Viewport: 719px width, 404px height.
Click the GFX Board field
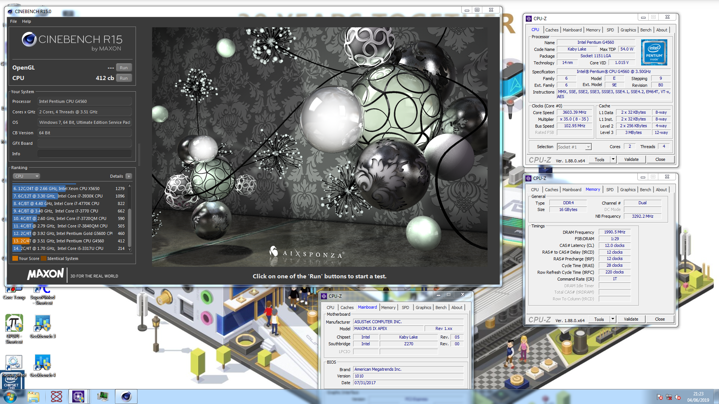pos(85,143)
